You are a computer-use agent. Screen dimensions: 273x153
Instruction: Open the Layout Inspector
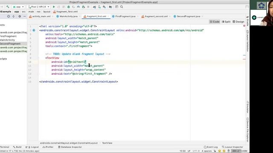[x=232, y=147]
